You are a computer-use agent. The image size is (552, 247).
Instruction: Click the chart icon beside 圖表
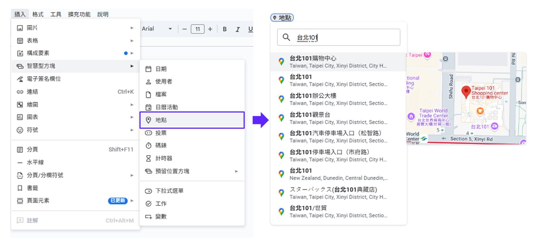(20, 117)
